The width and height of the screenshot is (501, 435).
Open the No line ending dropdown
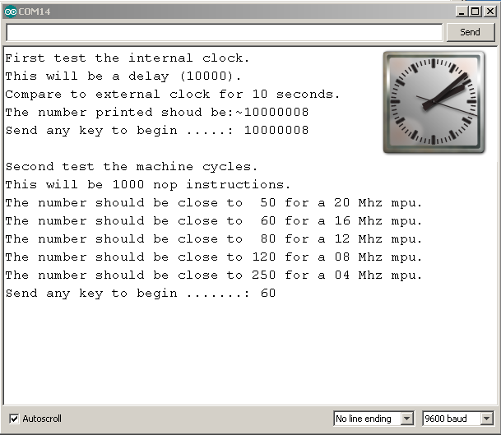[x=373, y=419]
